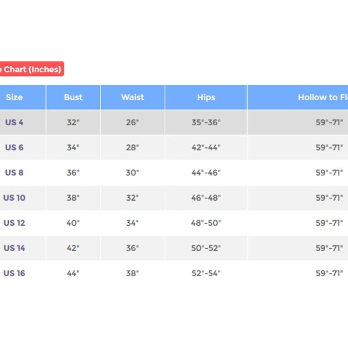This screenshot has width=348, height=348.
Task: Select the Bust column header
Action: pyautogui.click(x=73, y=97)
